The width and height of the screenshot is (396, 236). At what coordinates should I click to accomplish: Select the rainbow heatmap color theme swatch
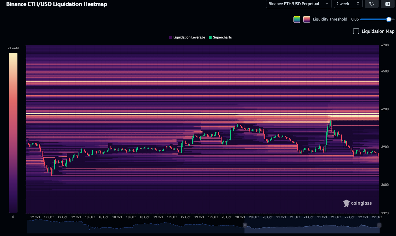pos(297,19)
